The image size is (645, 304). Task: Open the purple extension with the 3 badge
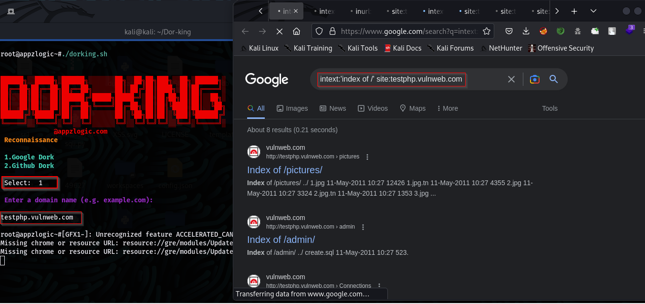630,31
